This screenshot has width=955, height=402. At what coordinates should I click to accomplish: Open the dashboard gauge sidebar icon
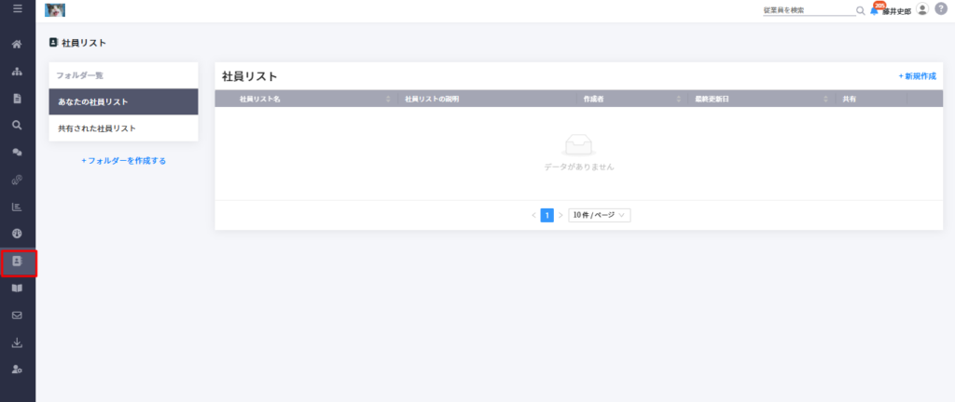tap(18, 234)
